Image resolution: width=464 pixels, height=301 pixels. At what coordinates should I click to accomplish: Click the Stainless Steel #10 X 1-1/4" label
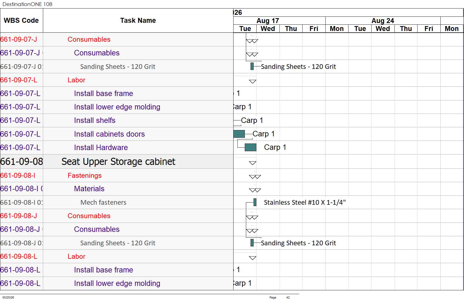click(x=305, y=202)
